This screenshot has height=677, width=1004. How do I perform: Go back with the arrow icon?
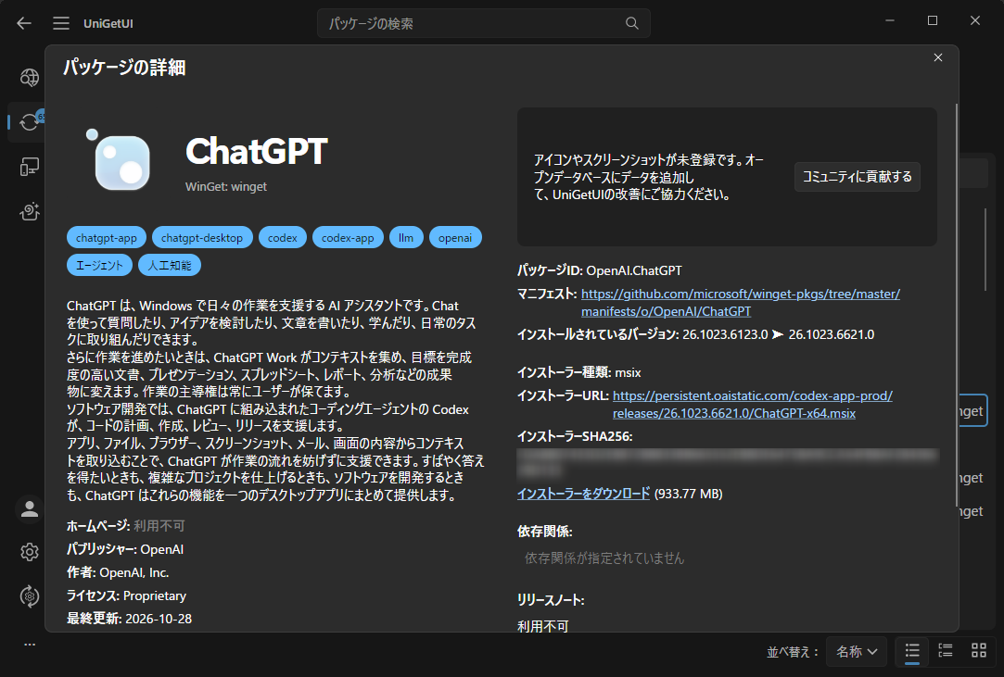point(24,24)
